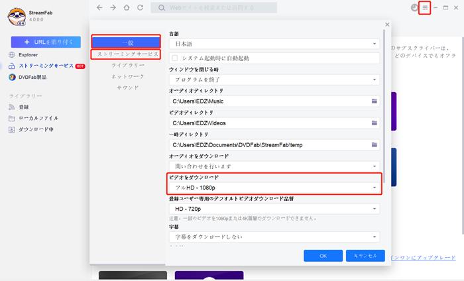Click the ローカルファイル folder icon
464x281 pixels.
tap(12, 119)
